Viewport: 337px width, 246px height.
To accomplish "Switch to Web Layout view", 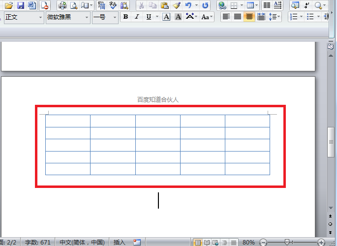I will point(215,243).
